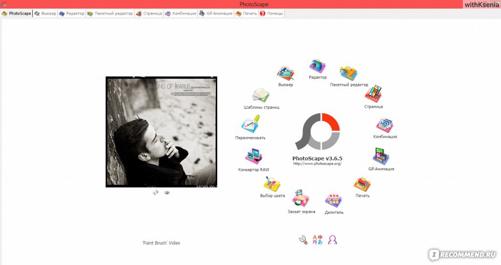Click the Печать icon in the circular menu
The width and height of the screenshot is (501, 265).
(x=362, y=184)
